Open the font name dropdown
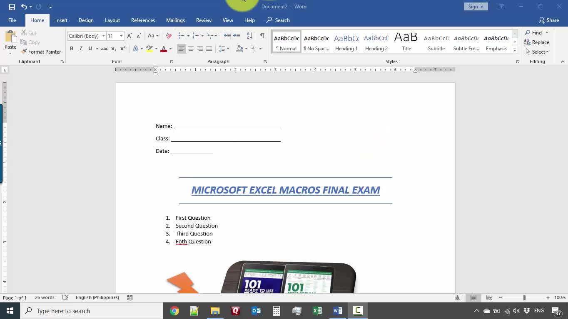 103,36
